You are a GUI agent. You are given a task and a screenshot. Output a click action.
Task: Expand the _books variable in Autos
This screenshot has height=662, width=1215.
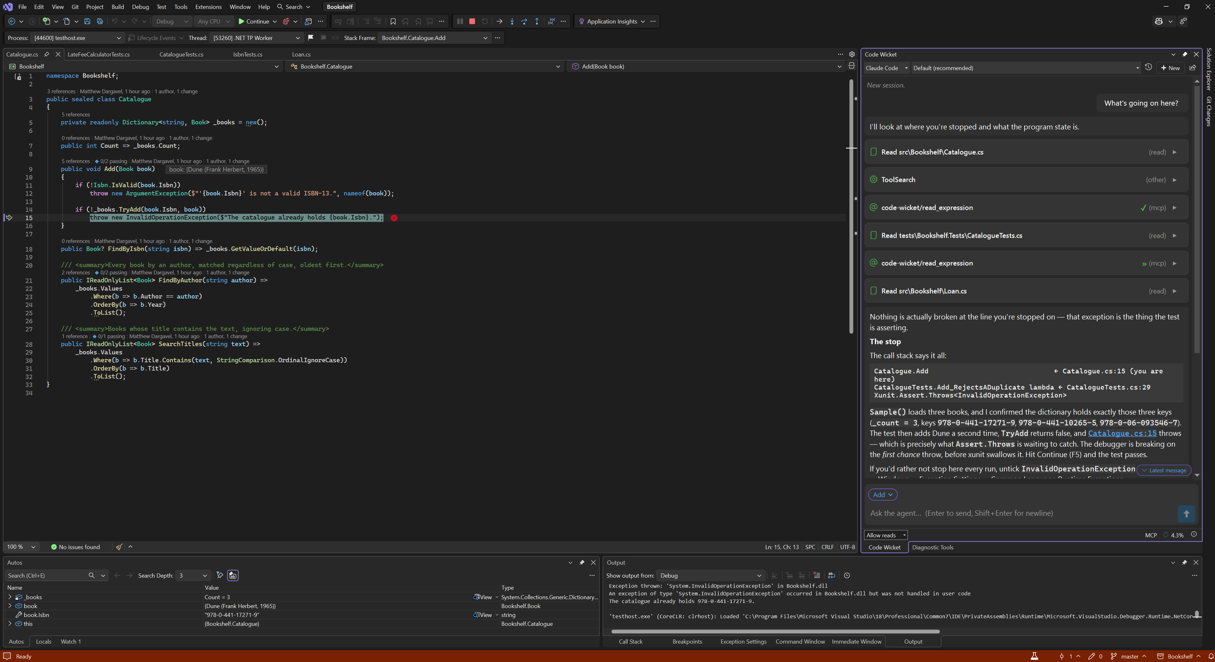click(x=10, y=597)
